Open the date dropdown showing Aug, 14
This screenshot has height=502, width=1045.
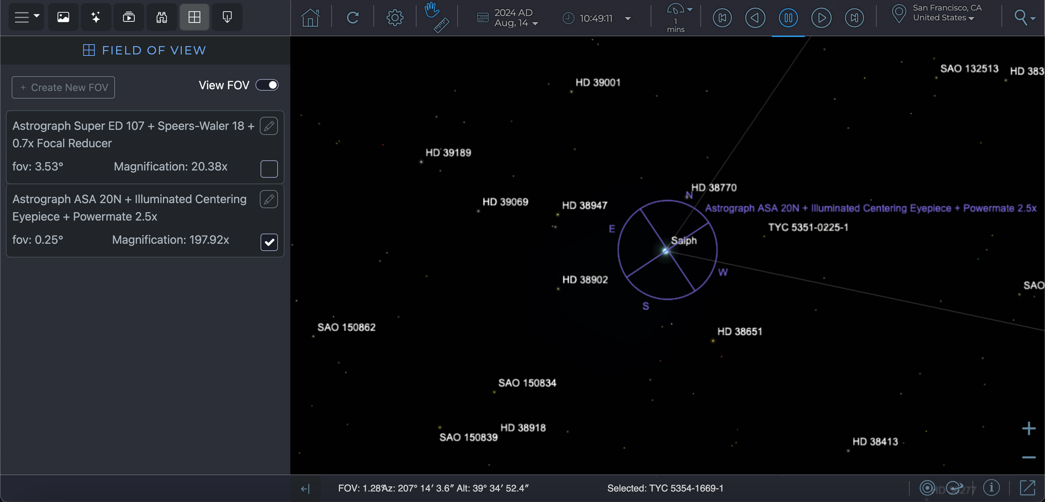click(515, 18)
